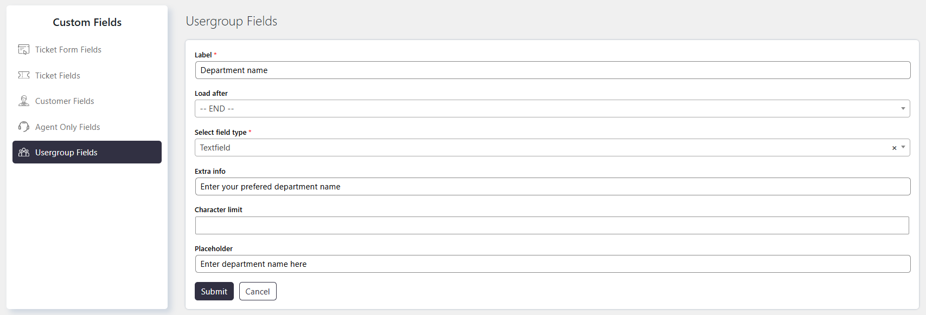Image resolution: width=926 pixels, height=315 pixels.
Task: Focus the Placeholder input field
Action: click(552, 264)
